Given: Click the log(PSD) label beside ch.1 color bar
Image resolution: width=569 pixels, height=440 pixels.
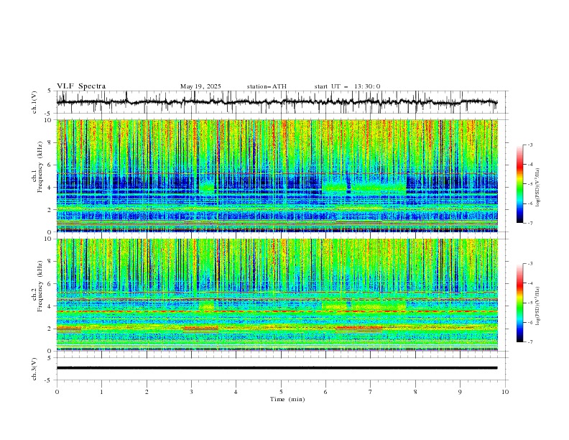Looking at the screenshot, I should pos(537,188).
